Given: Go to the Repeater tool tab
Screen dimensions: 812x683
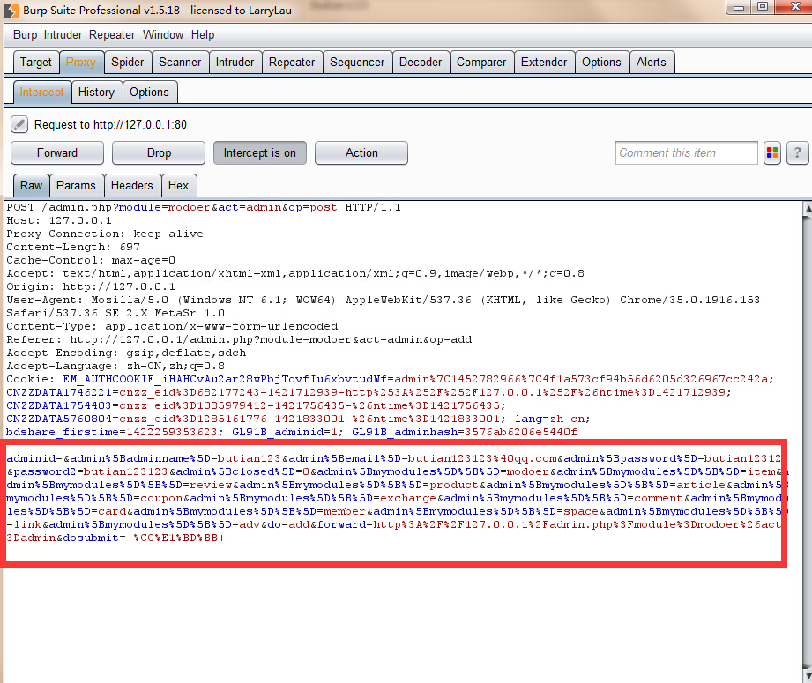Looking at the screenshot, I should pos(292,63).
